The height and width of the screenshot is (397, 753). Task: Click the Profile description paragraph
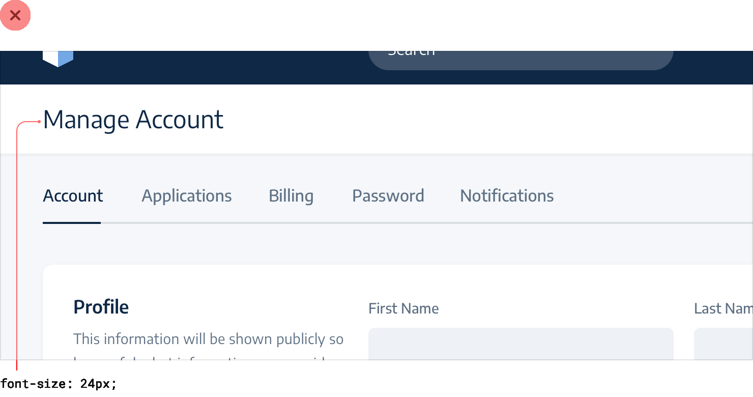coord(208,339)
